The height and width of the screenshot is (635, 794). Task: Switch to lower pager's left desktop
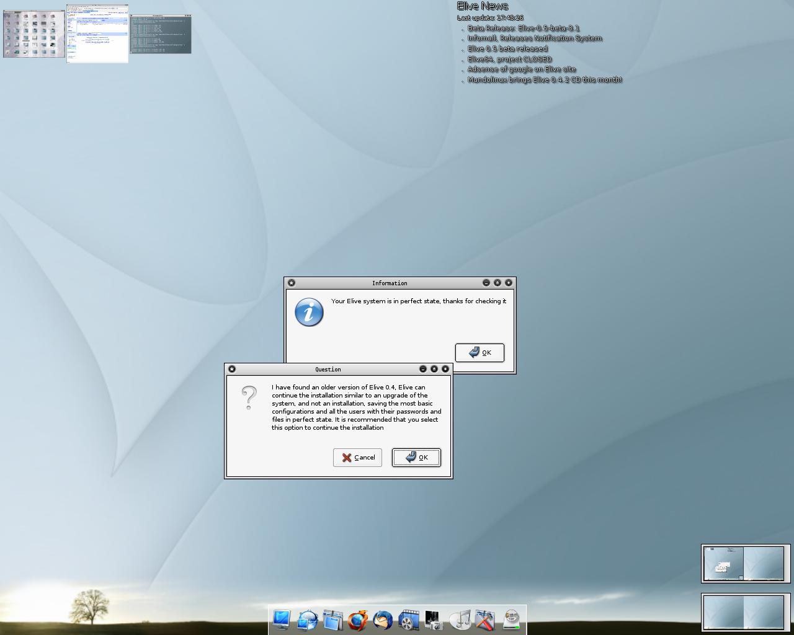723,613
